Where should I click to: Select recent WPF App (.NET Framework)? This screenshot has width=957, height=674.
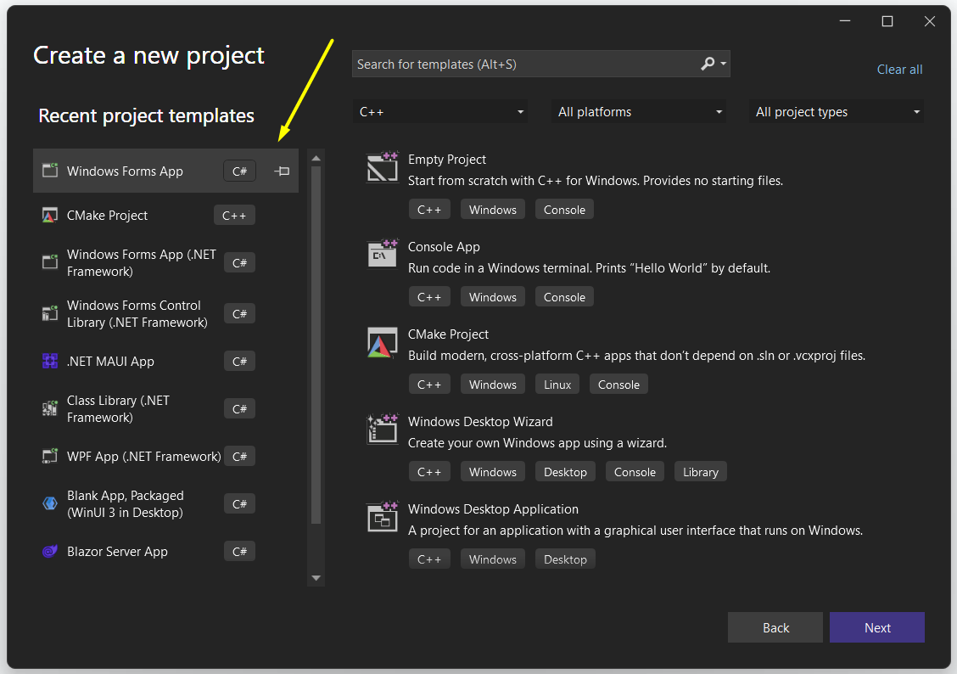(x=165, y=456)
